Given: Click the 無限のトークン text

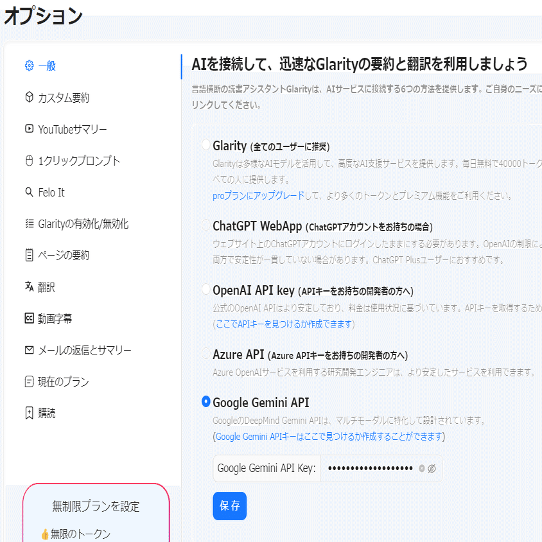Looking at the screenshot, I should [80, 534].
